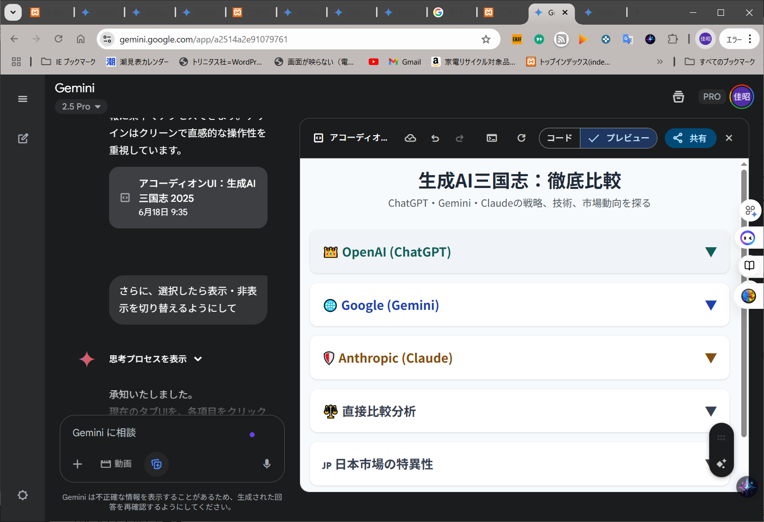Close the canvas panel
The image size is (764, 522).
tap(729, 138)
